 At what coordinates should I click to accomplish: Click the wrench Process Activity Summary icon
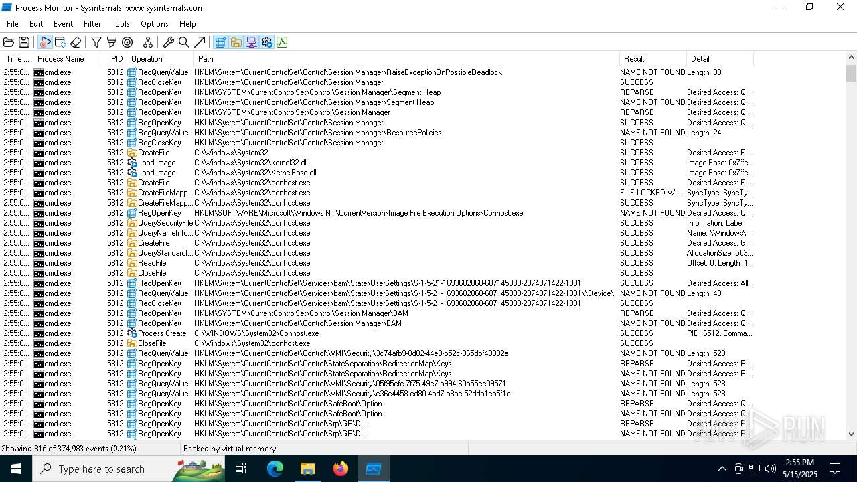[169, 42]
